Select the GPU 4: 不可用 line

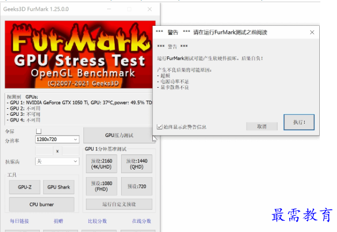pyautogui.click(x=24, y=120)
